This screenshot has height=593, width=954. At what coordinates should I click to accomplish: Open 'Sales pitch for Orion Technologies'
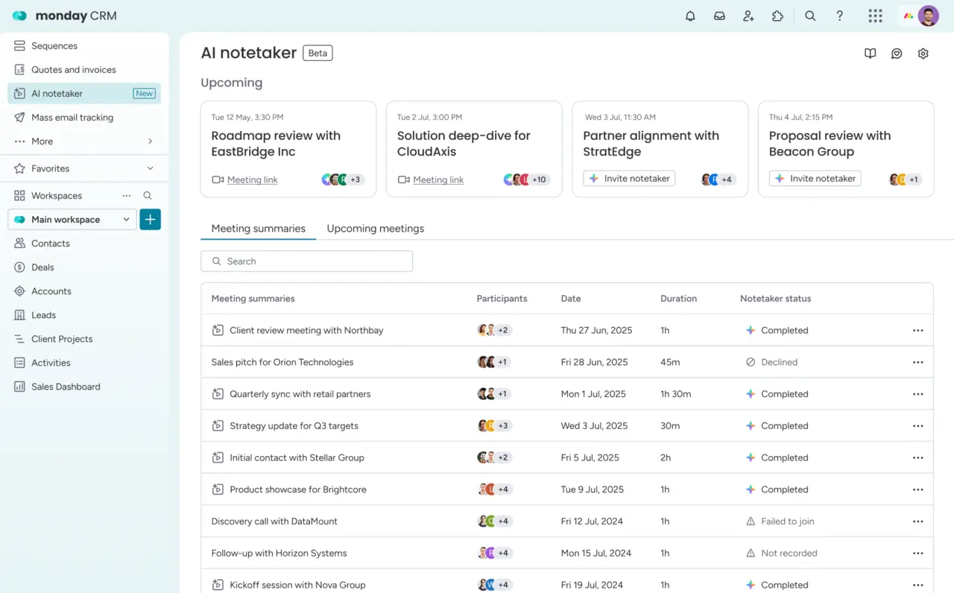pos(282,362)
